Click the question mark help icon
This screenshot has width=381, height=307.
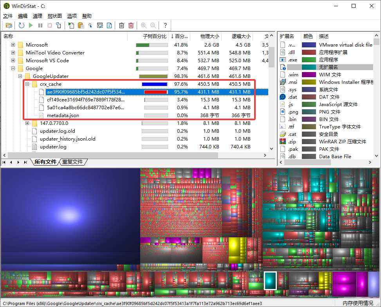coord(165,25)
